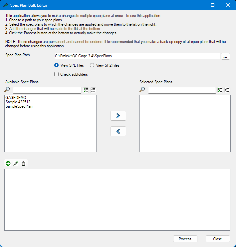Browse for spec plan path with ellipsis button
This screenshot has width=236, height=247.
[225, 56]
